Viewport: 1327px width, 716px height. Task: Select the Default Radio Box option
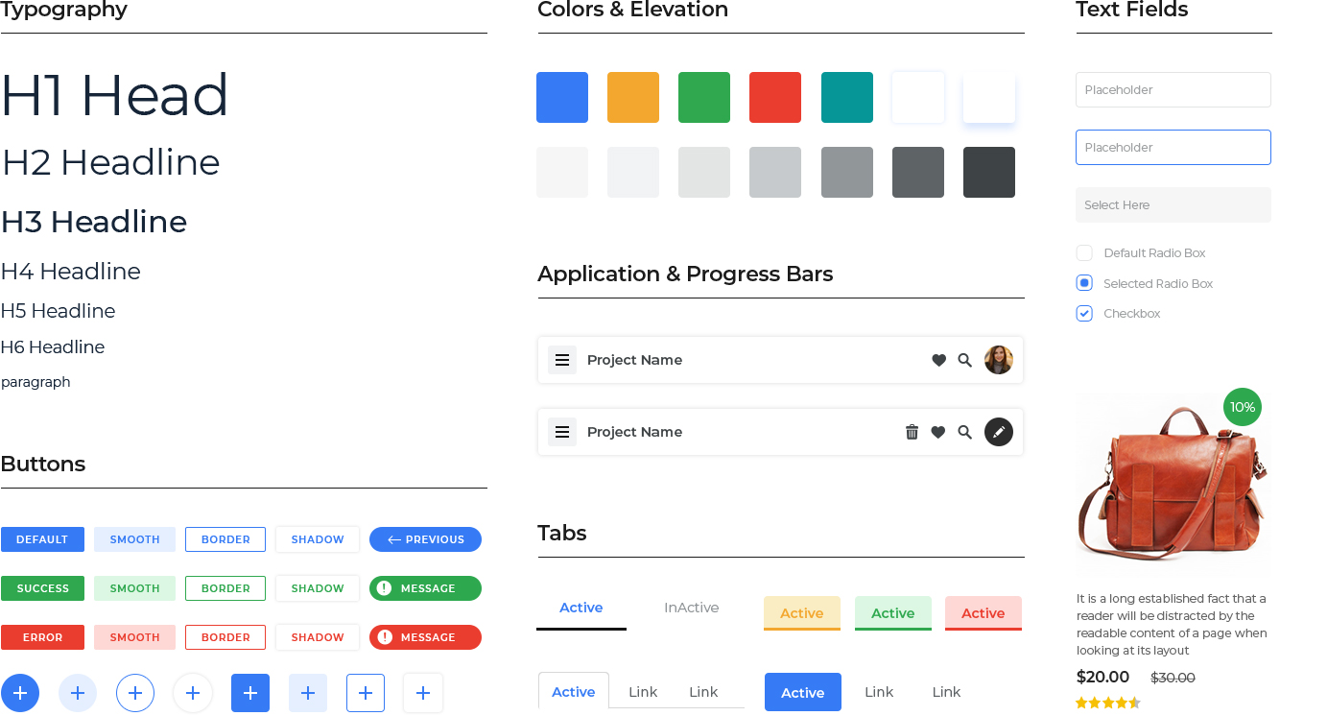(x=1084, y=253)
